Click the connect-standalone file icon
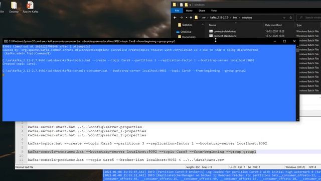 (x=211, y=36)
